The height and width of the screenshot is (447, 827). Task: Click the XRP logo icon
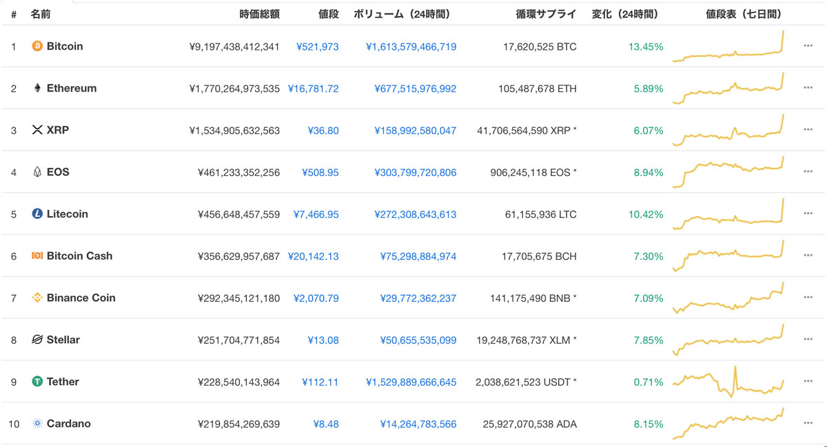[37, 130]
